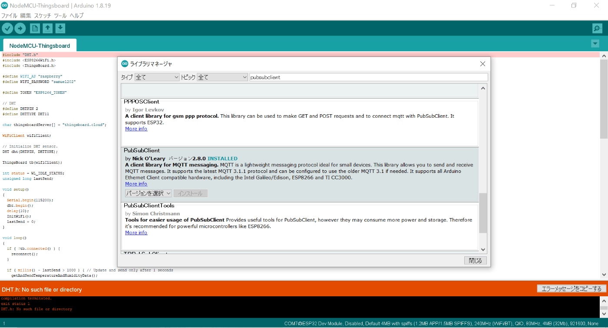Click console scrollbar up arrow

point(604,301)
